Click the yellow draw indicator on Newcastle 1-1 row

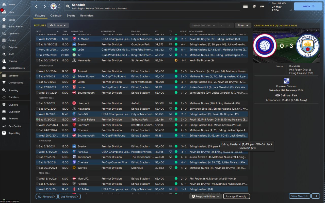pyautogui.click(x=176, y=60)
